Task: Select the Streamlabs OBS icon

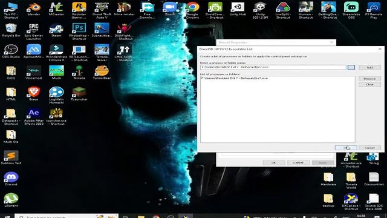Action: [351, 10]
